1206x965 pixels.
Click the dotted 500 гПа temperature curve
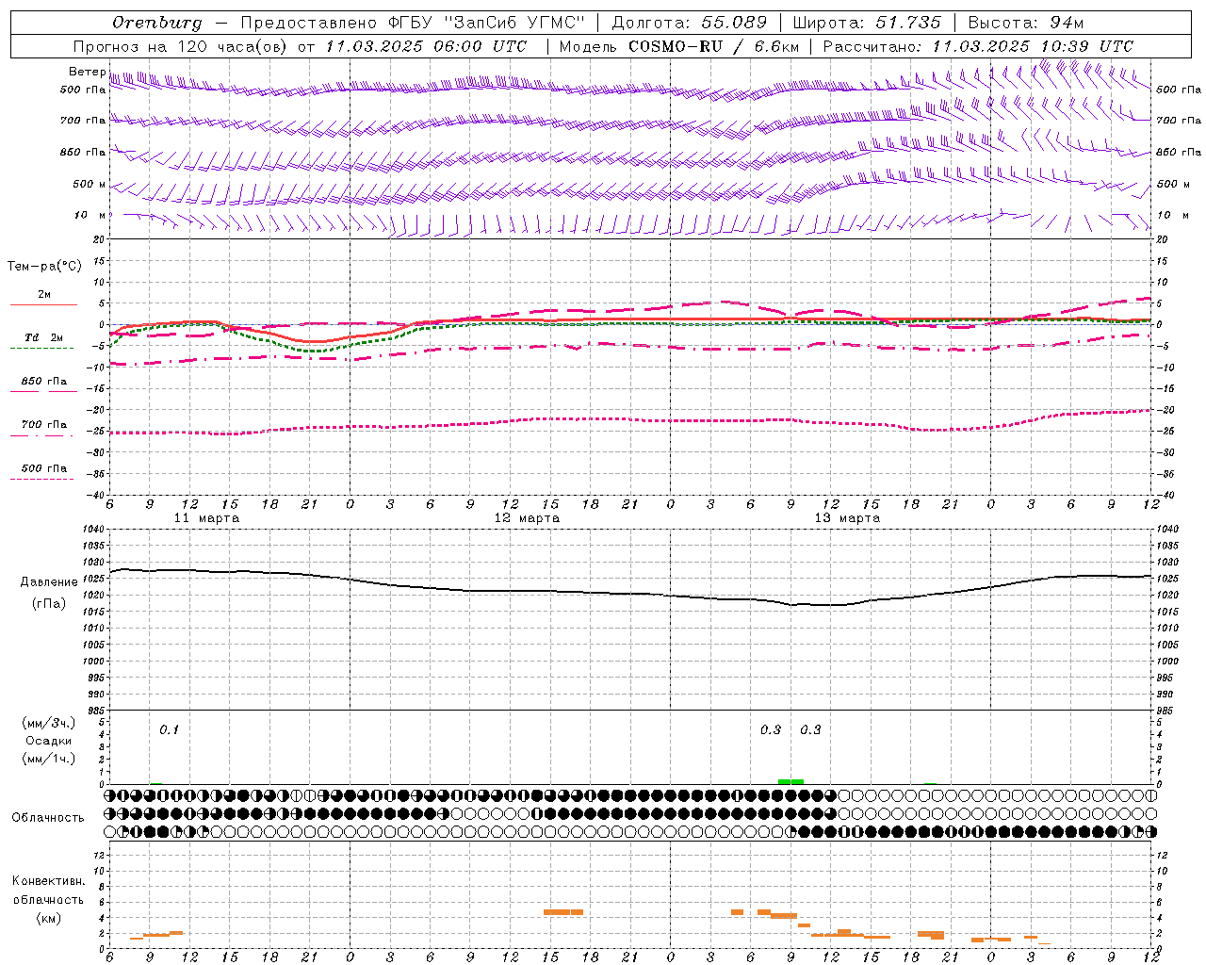(629, 419)
